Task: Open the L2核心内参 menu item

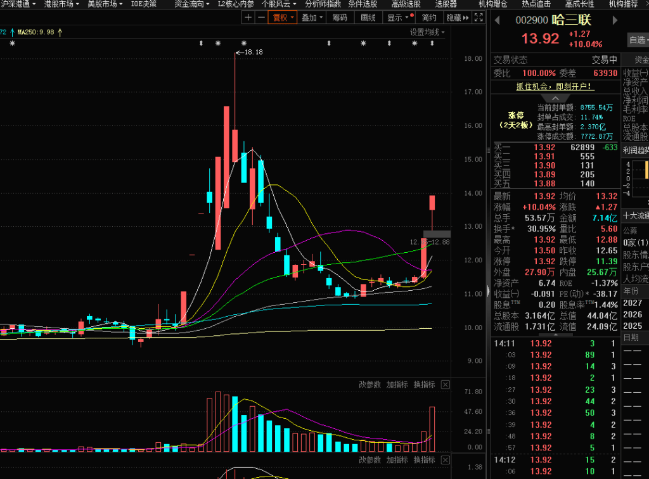Action: point(236,4)
